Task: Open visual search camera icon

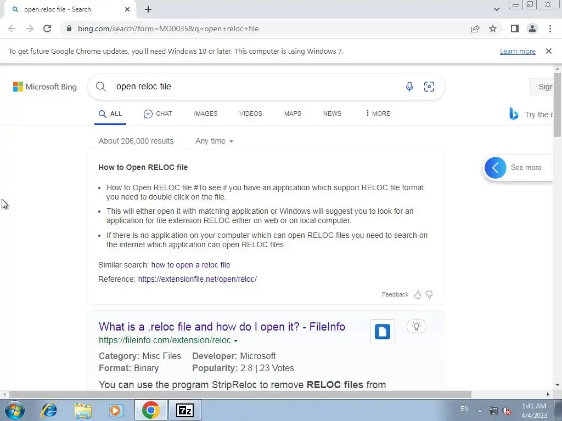Action: click(x=429, y=87)
